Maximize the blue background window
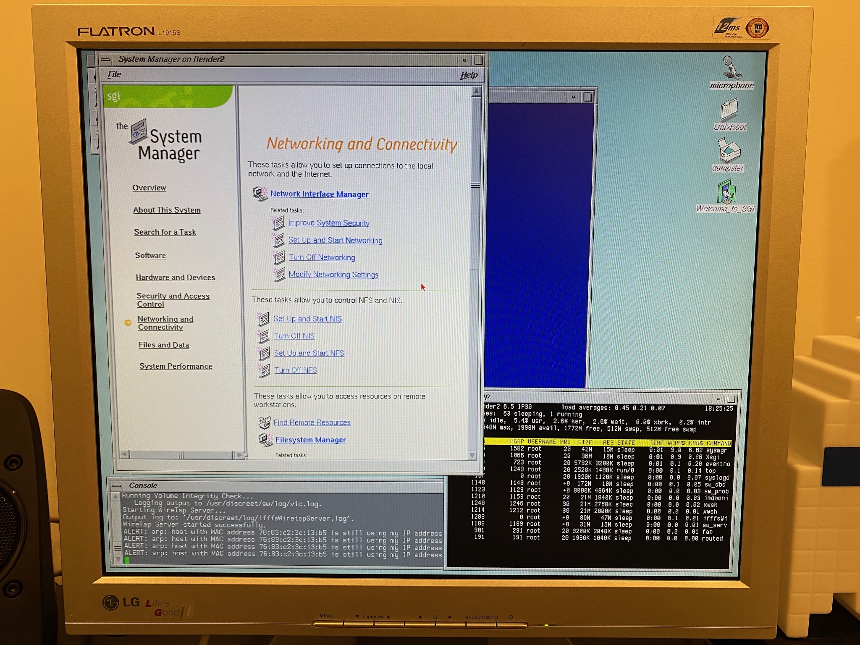The height and width of the screenshot is (645, 860). [587, 97]
